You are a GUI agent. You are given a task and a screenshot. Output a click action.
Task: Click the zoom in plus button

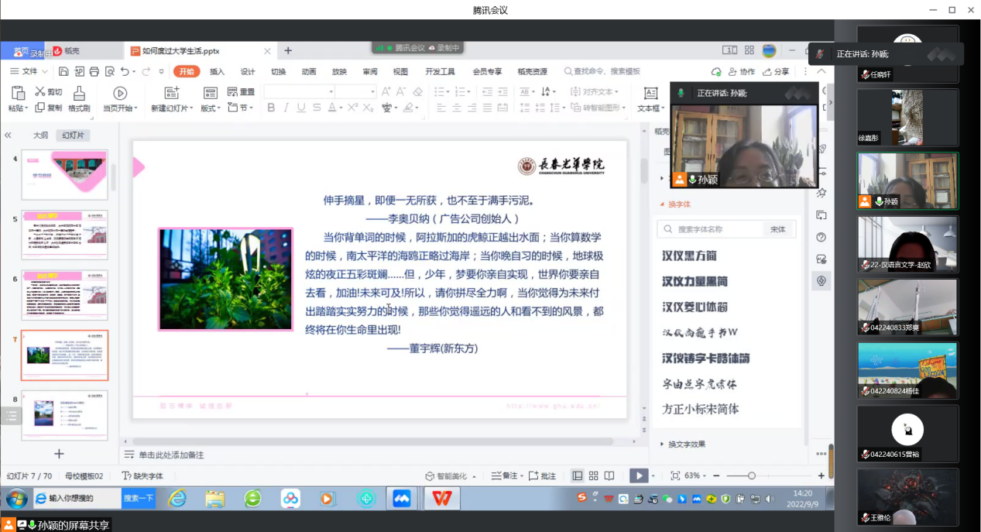coord(822,475)
